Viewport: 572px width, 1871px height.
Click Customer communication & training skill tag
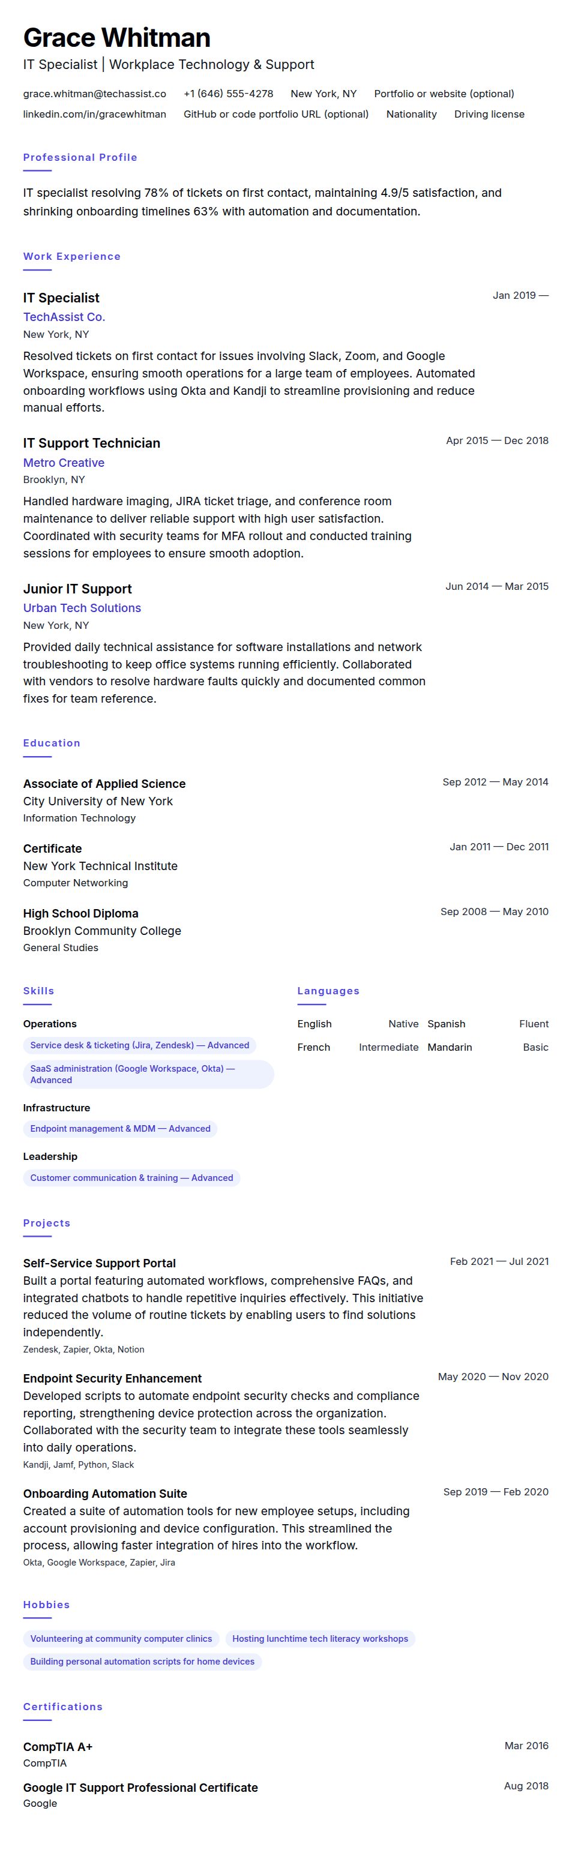point(131,1178)
